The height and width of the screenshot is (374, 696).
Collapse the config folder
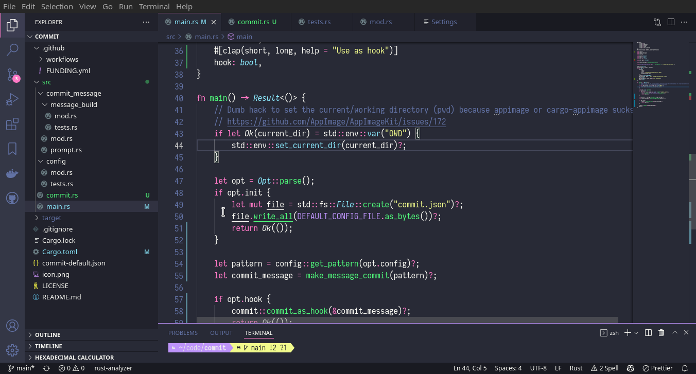pyautogui.click(x=92, y=161)
